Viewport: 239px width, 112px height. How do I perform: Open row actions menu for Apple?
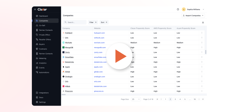click(x=202, y=67)
